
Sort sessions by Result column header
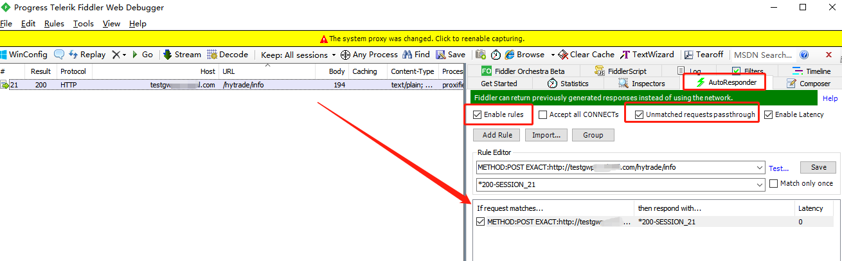(41, 71)
